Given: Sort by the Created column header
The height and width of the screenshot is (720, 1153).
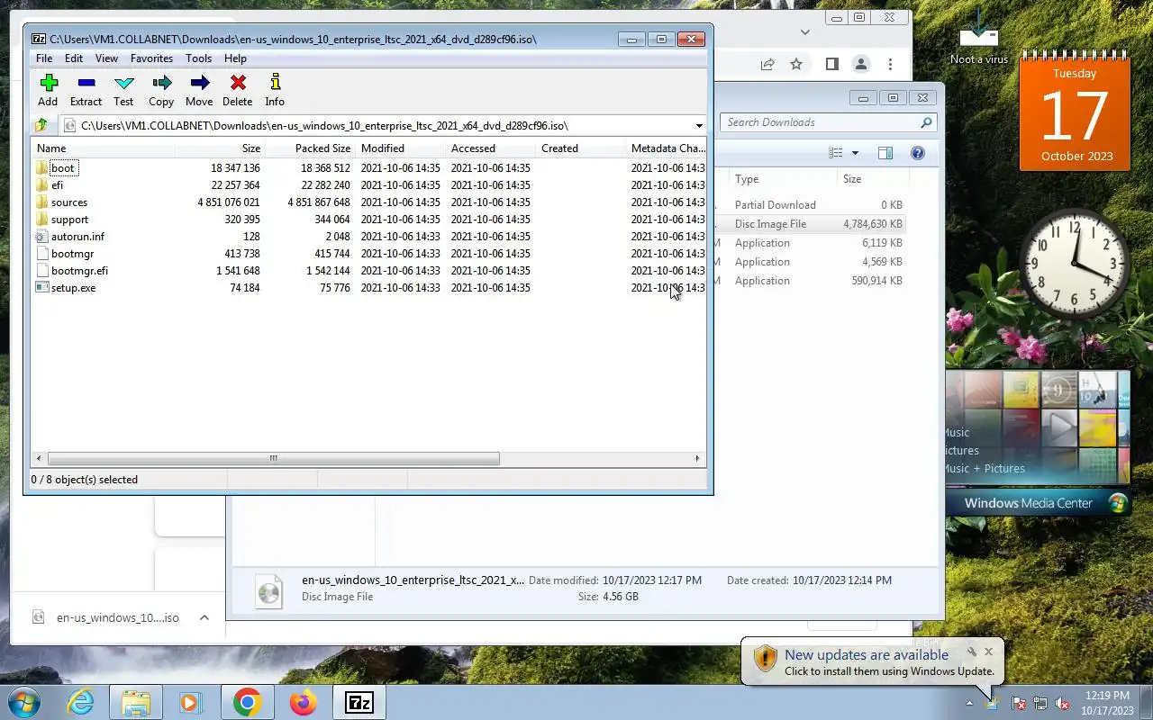Looking at the screenshot, I should [x=580, y=148].
